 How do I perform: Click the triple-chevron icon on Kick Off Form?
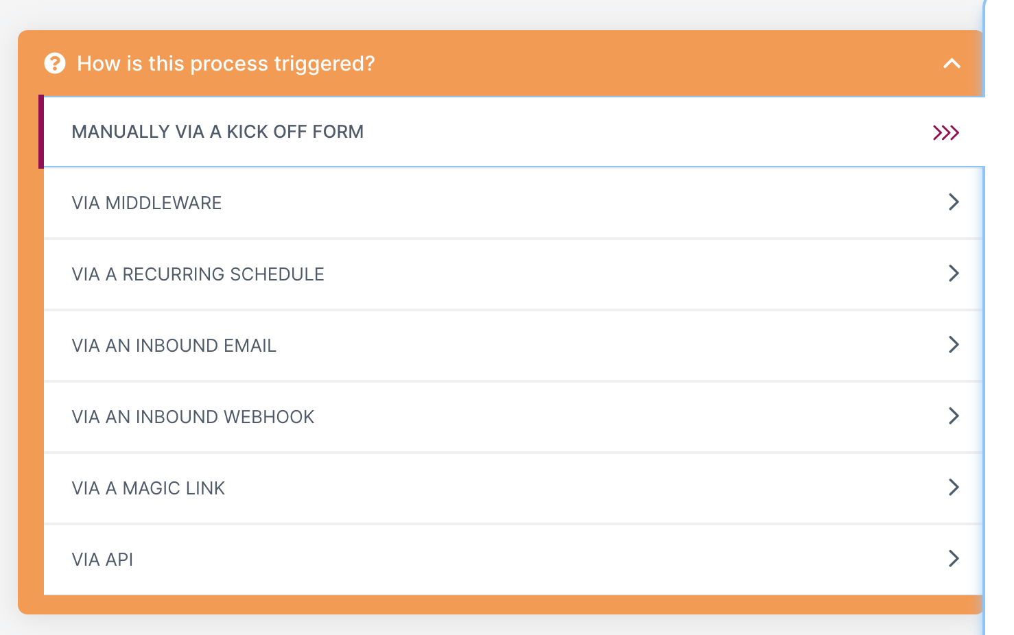click(x=945, y=132)
